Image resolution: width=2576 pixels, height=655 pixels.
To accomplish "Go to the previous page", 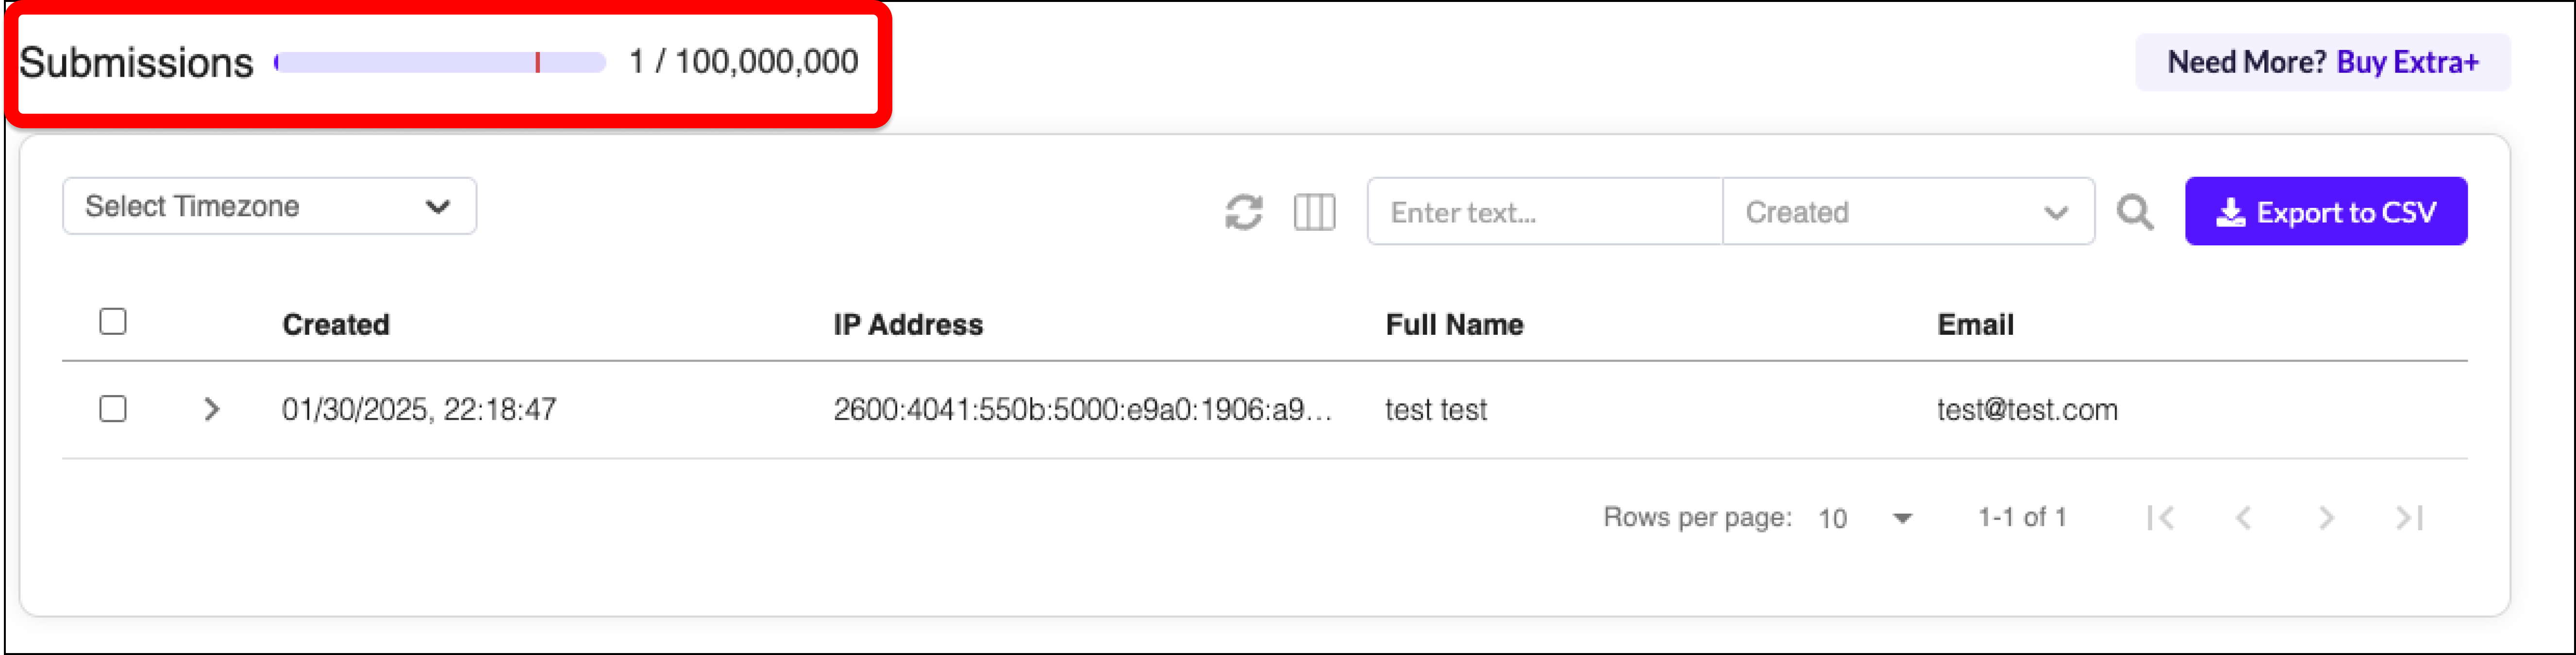I will pos(2243,518).
